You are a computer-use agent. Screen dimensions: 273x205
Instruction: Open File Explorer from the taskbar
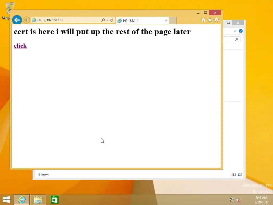click(x=38, y=200)
